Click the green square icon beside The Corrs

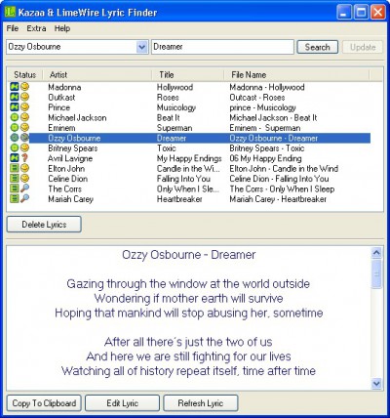pyautogui.click(x=15, y=188)
